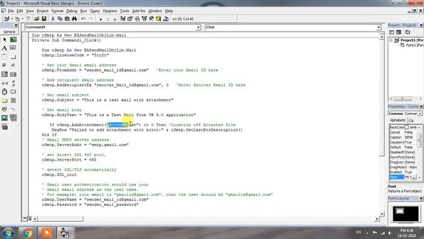Click the Object Browser toolbar icon

click(x=144, y=19)
